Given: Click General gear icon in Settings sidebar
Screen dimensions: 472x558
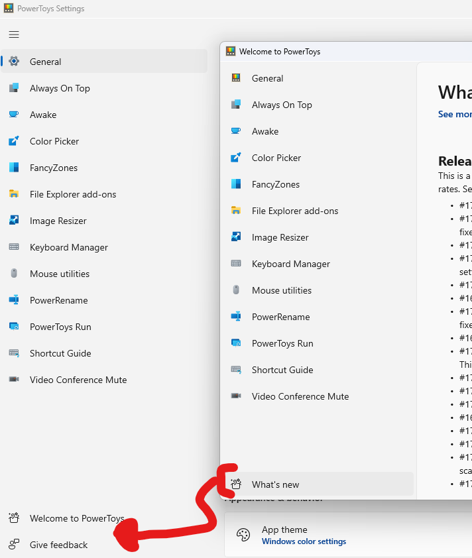Looking at the screenshot, I should point(14,61).
